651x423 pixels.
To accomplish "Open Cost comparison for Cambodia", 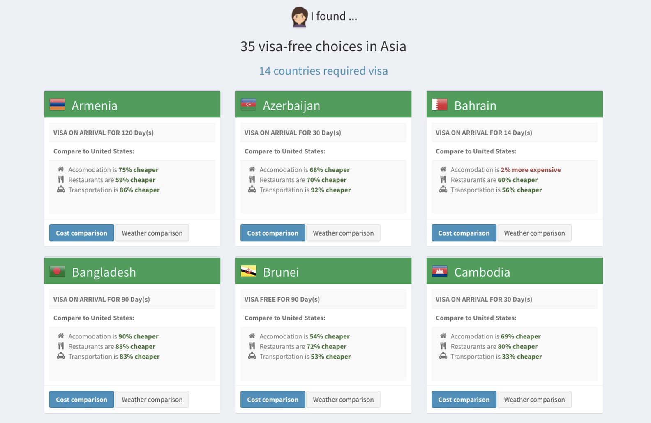I will point(464,400).
